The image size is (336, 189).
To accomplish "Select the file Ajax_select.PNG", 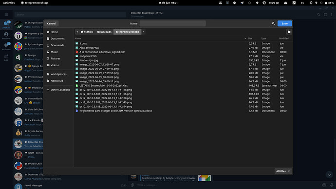I will point(89,48).
